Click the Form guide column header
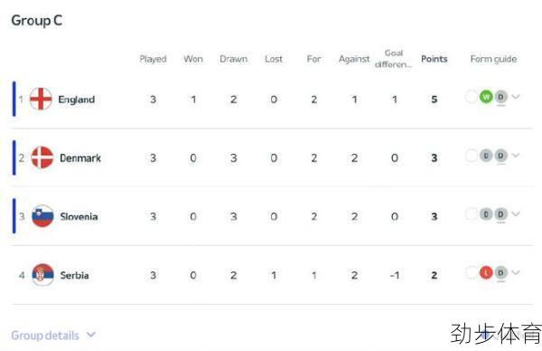Screen dimensions: 542x351 tap(493, 59)
